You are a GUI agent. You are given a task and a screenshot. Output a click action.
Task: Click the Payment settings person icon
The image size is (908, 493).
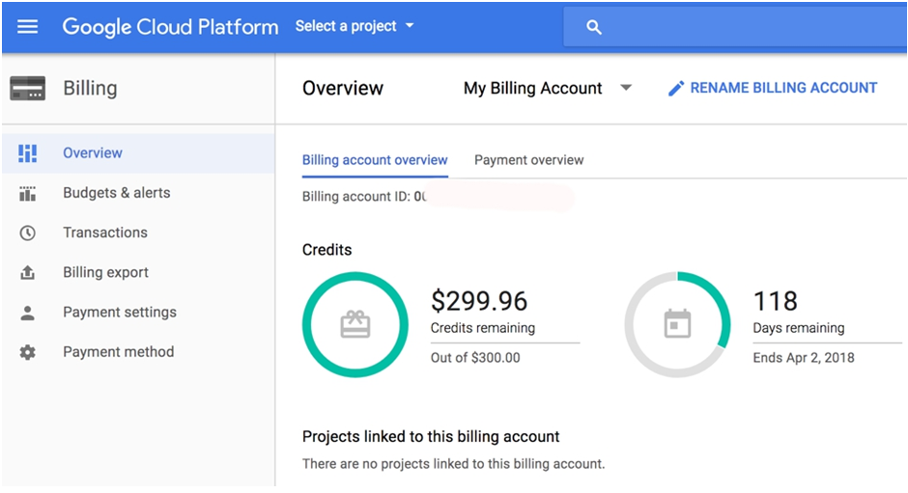[27, 313]
